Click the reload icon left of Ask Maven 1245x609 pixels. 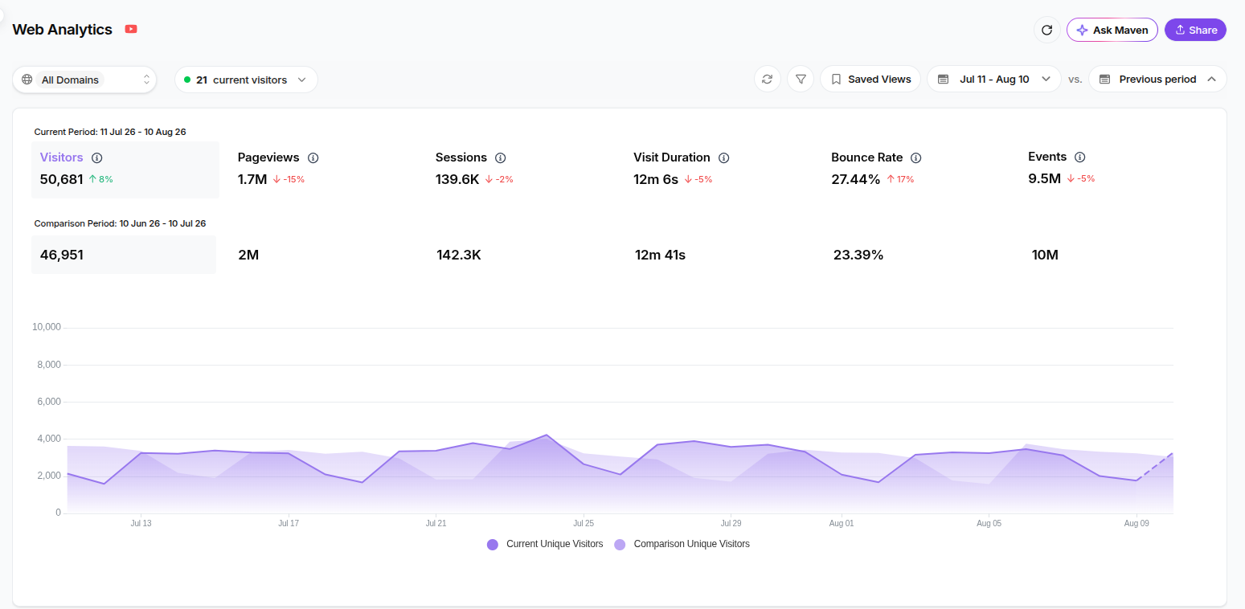(1046, 30)
